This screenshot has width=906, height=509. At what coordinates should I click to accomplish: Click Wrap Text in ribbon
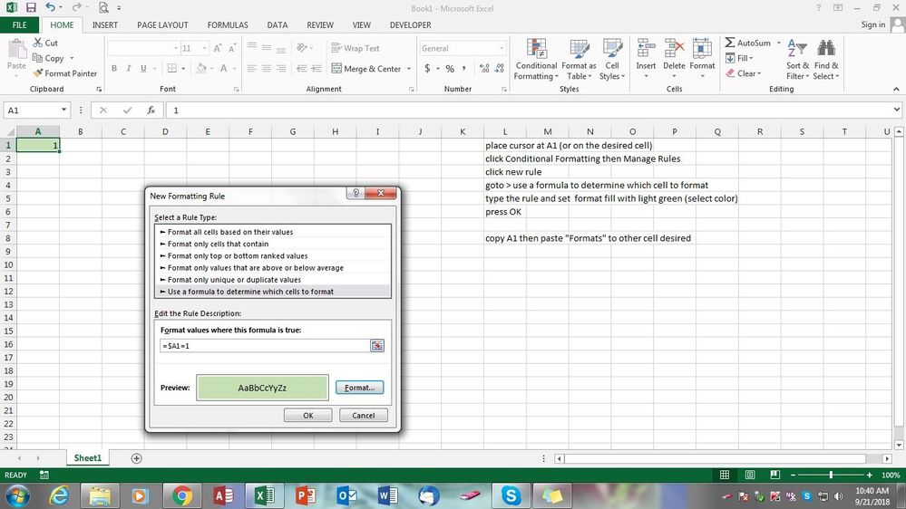(x=356, y=49)
